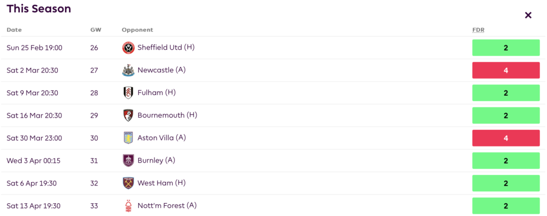547x216 pixels.
Task: Click green difficulty 2 for Sheffield Utd
Action: [506, 48]
